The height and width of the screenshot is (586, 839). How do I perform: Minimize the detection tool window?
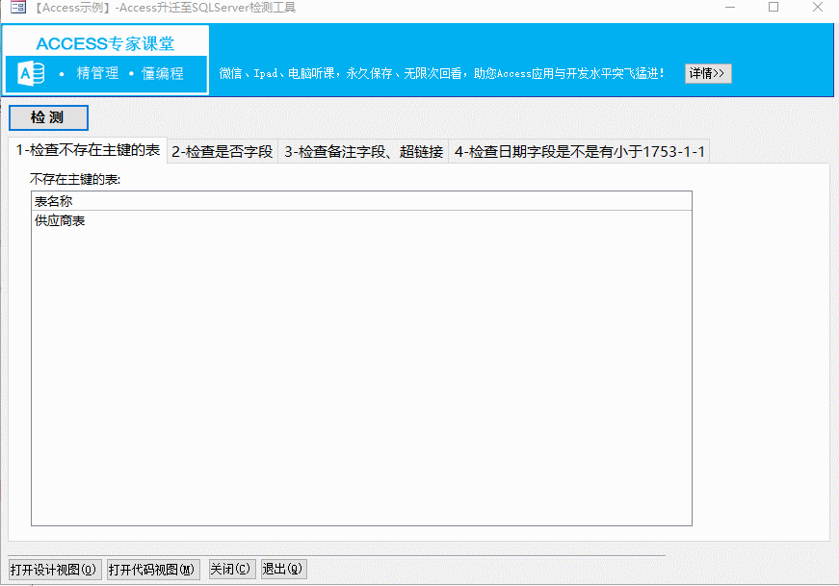(730, 8)
